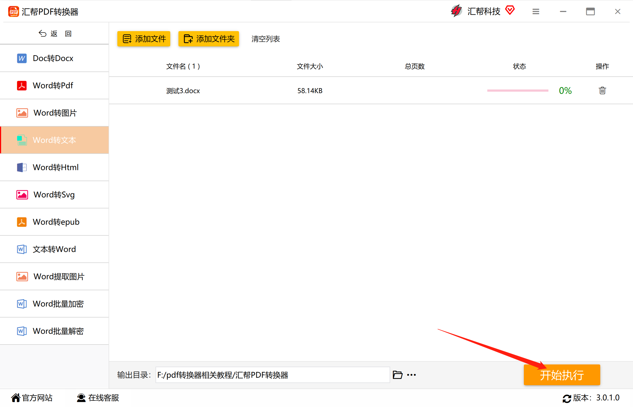This screenshot has width=633, height=407.
Task: Open the Doc转Docx conversion mode
Action: point(54,58)
